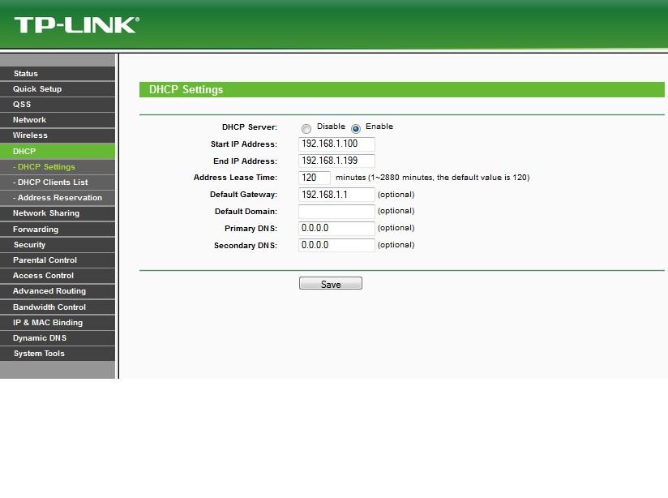Image resolution: width=668 pixels, height=498 pixels.
Task: Open IP & MAC Binding menu
Action: 58,322
